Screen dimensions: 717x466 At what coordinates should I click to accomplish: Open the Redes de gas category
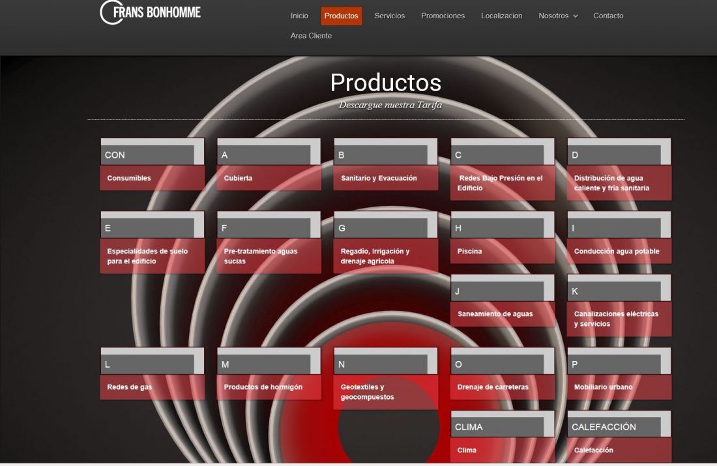[153, 387]
